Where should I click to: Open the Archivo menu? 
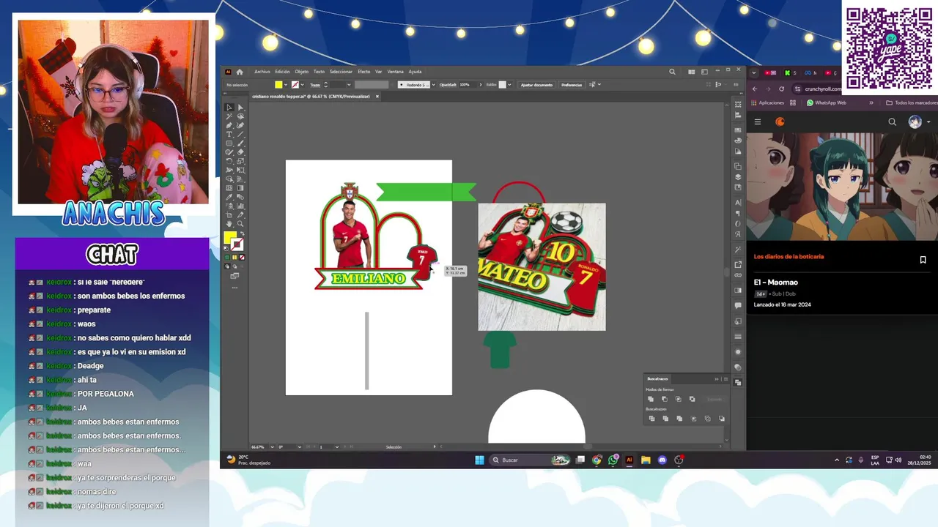[262, 72]
